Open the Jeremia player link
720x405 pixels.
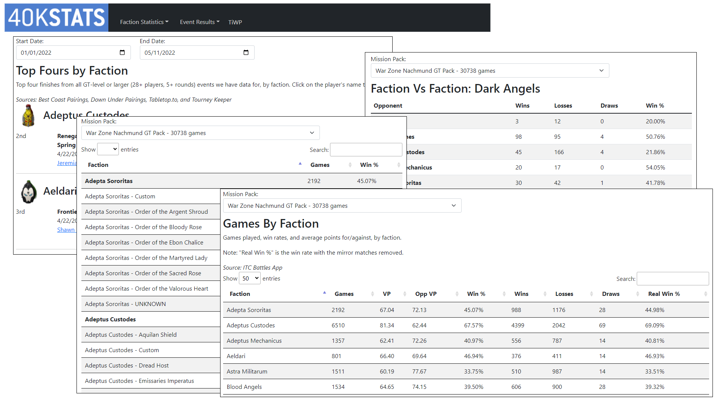(x=67, y=163)
